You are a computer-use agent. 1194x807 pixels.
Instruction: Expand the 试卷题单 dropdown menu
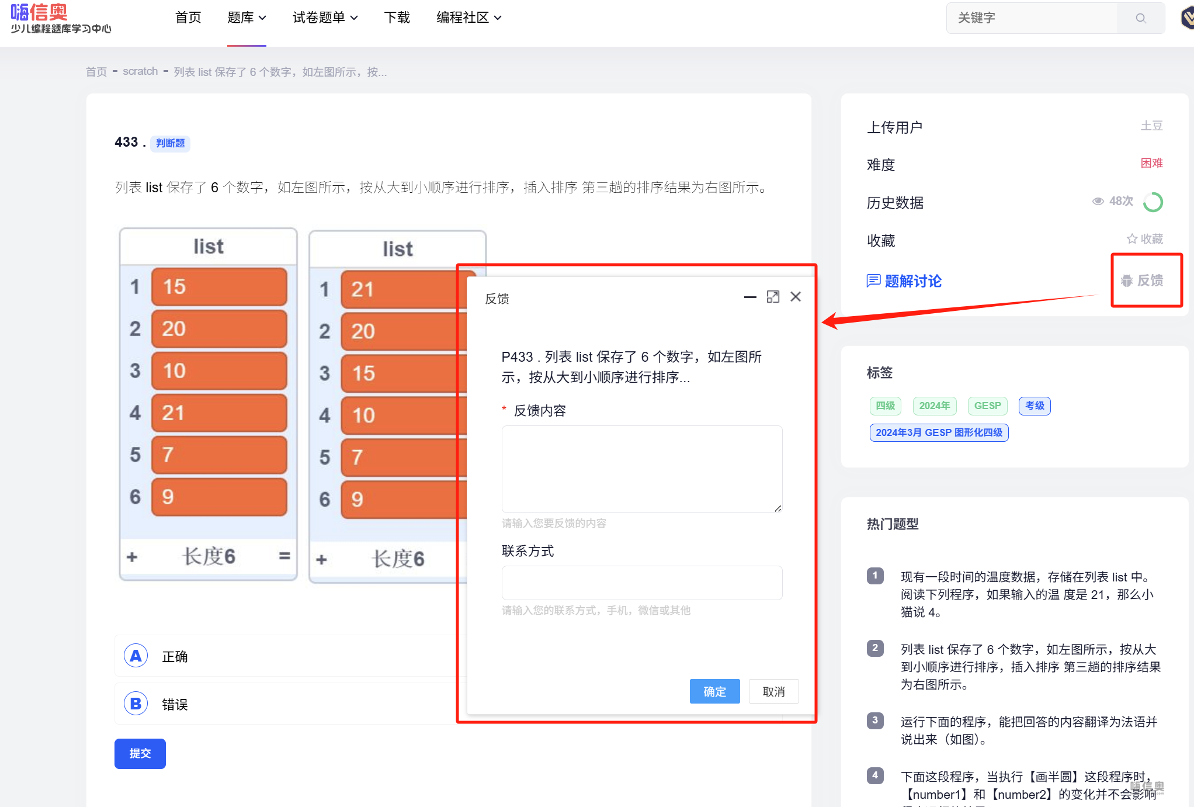(325, 18)
